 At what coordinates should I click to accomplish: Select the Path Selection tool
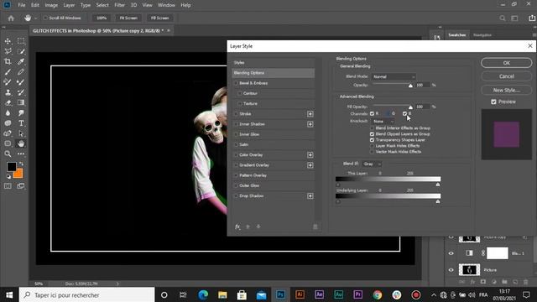tap(21, 133)
